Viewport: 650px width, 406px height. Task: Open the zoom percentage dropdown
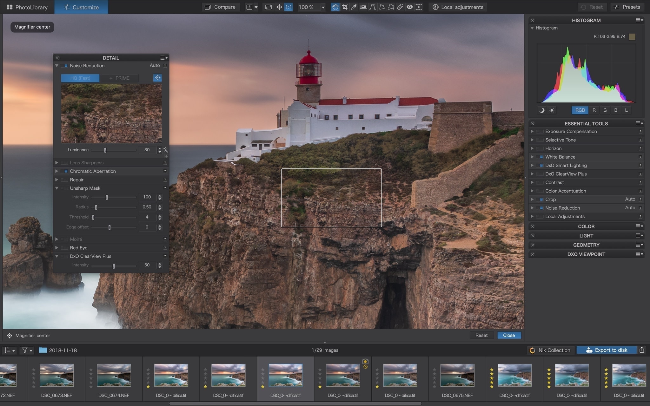tap(323, 7)
